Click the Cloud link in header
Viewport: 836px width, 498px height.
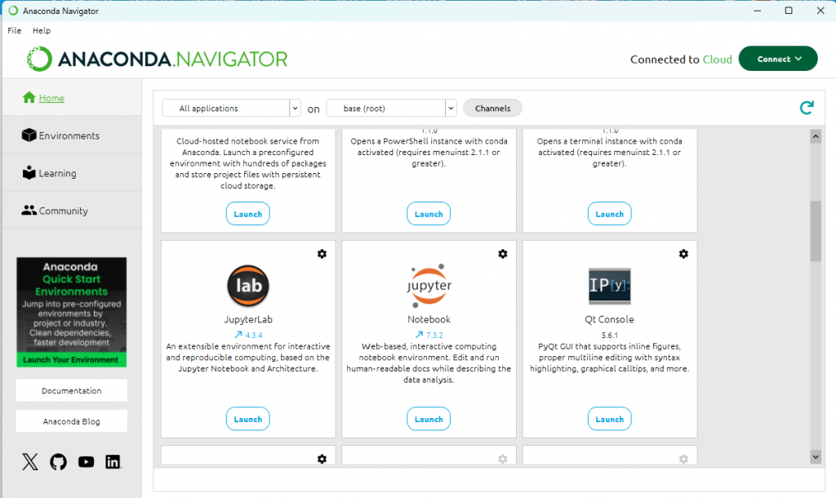(717, 59)
